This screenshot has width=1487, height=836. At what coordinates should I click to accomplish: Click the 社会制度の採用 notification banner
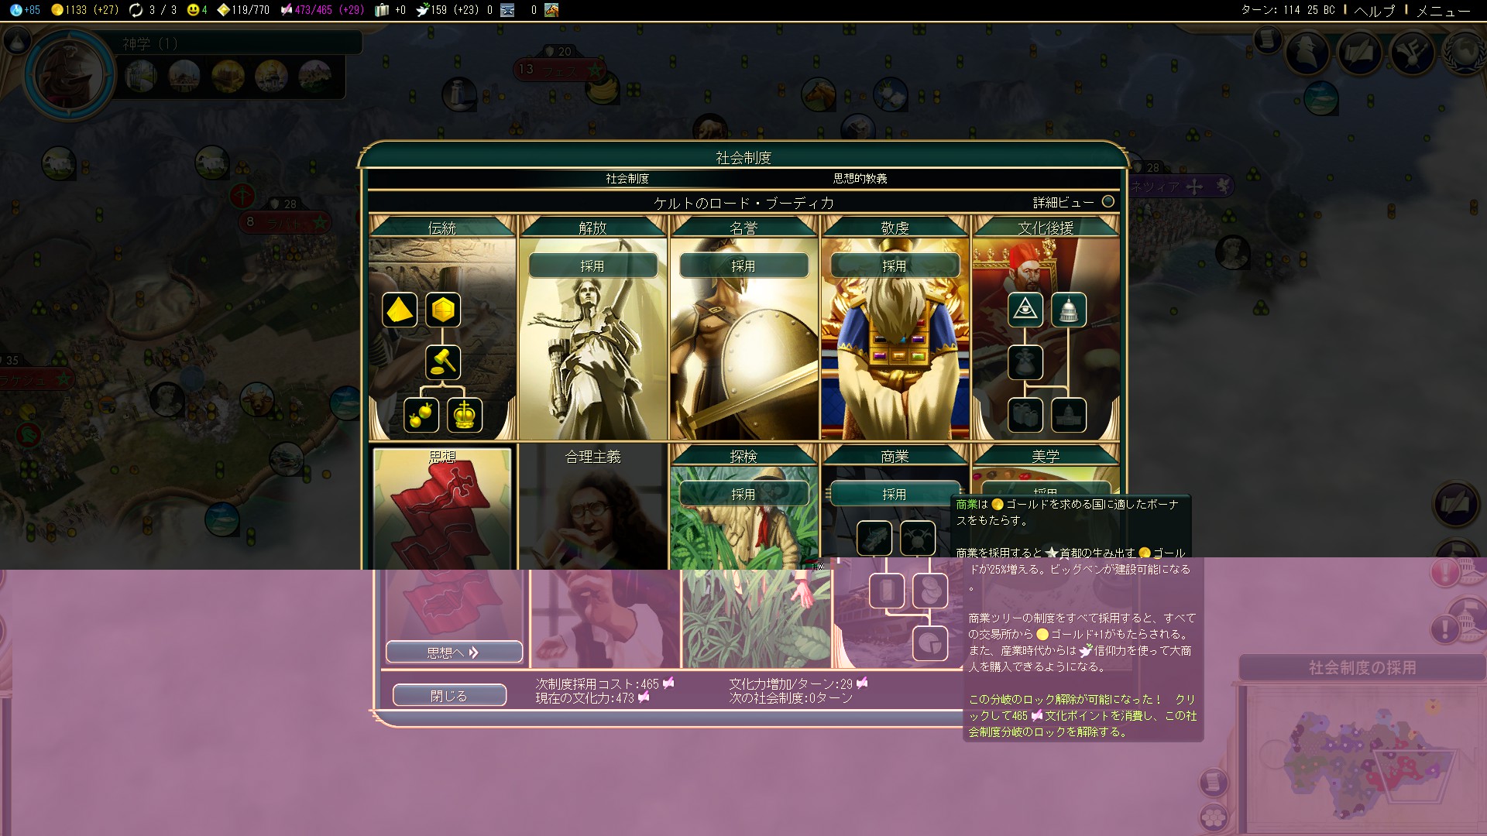coord(1362,667)
